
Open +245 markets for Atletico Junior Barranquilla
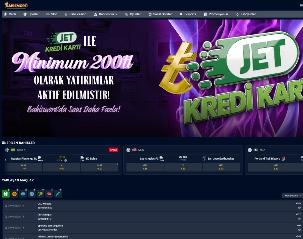point(298,236)
